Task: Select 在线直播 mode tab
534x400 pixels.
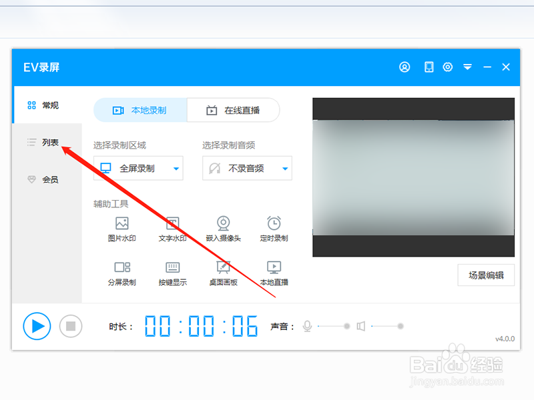Action: pyautogui.click(x=233, y=110)
